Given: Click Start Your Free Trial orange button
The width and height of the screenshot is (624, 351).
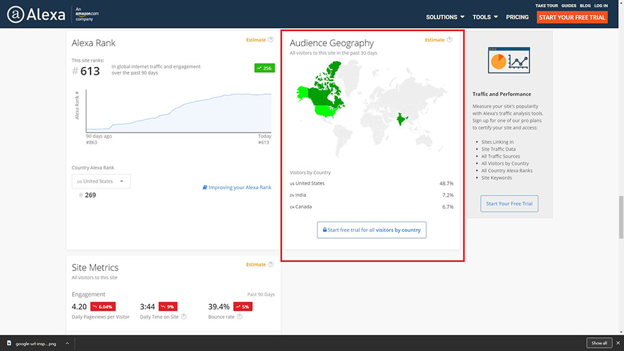Looking at the screenshot, I should pos(572,17).
